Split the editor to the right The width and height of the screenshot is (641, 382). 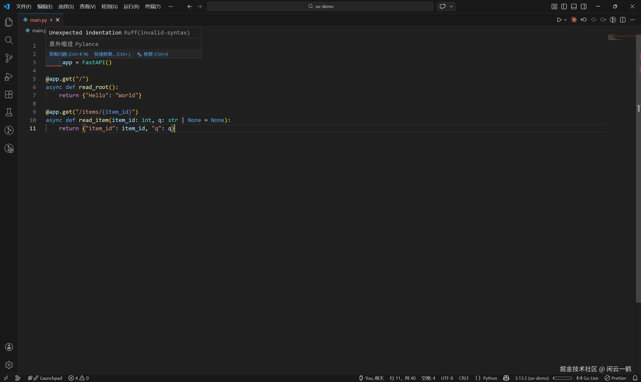tap(623, 20)
